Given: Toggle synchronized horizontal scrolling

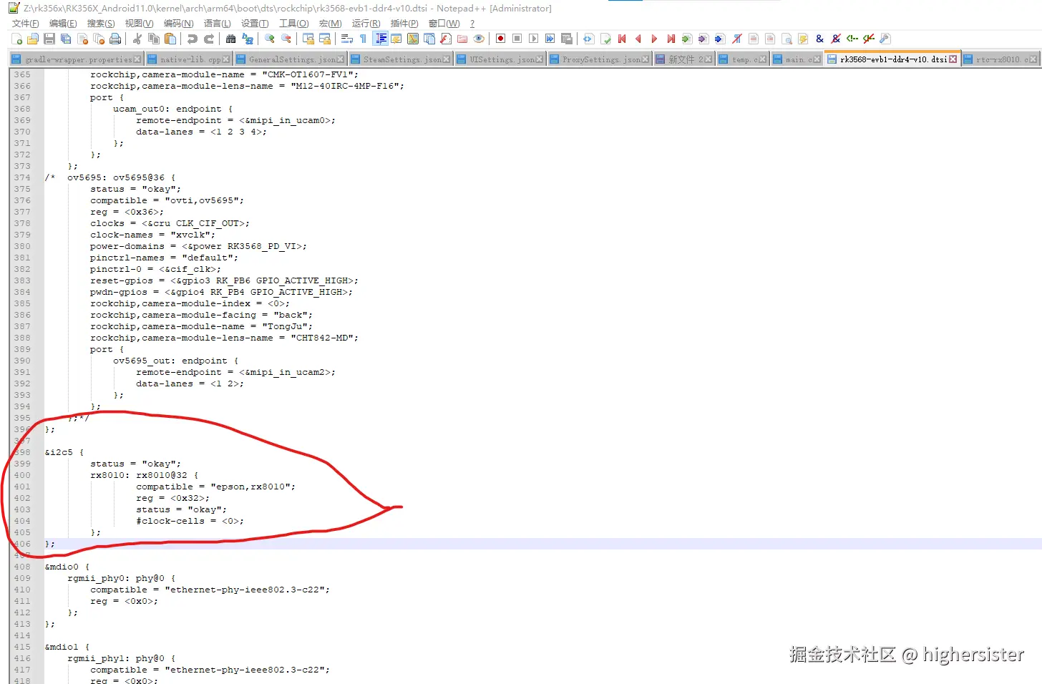Looking at the screenshot, I should (325, 39).
